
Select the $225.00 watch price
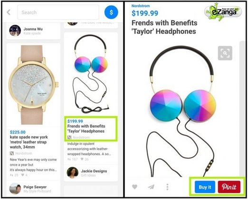click(18, 132)
